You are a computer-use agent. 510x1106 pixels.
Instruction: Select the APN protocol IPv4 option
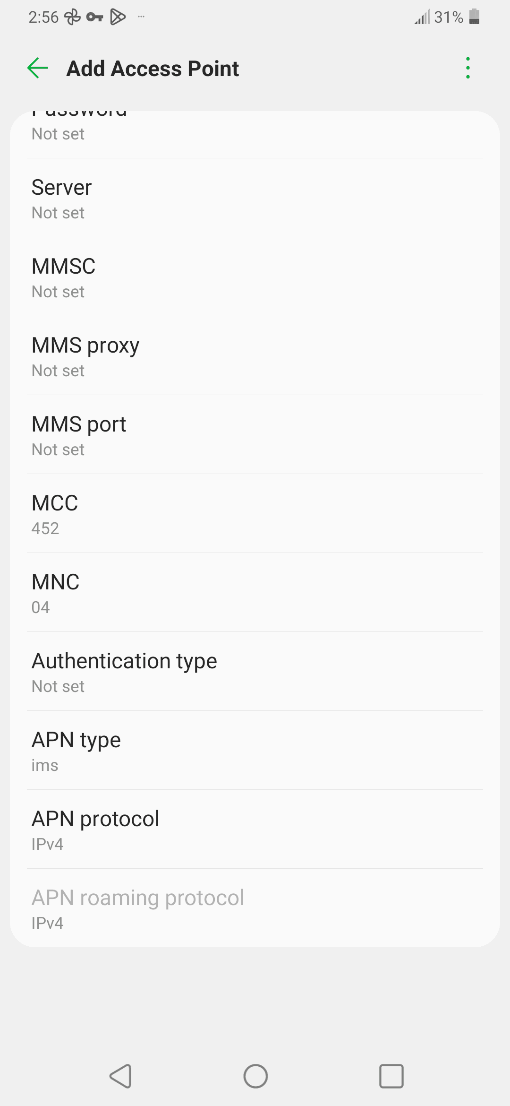coord(255,830)
